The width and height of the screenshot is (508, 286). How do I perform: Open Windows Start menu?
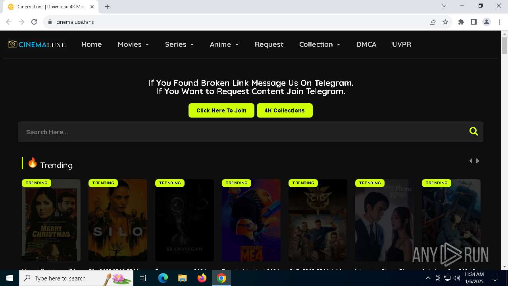point(10,278)
